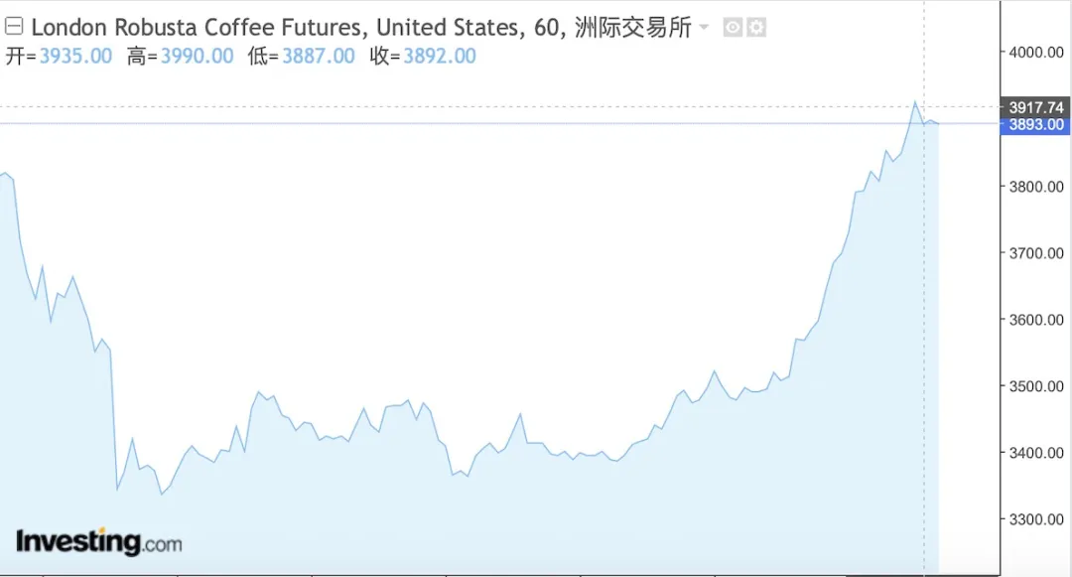Open chart settings via gear icon

tap(756, 28)
